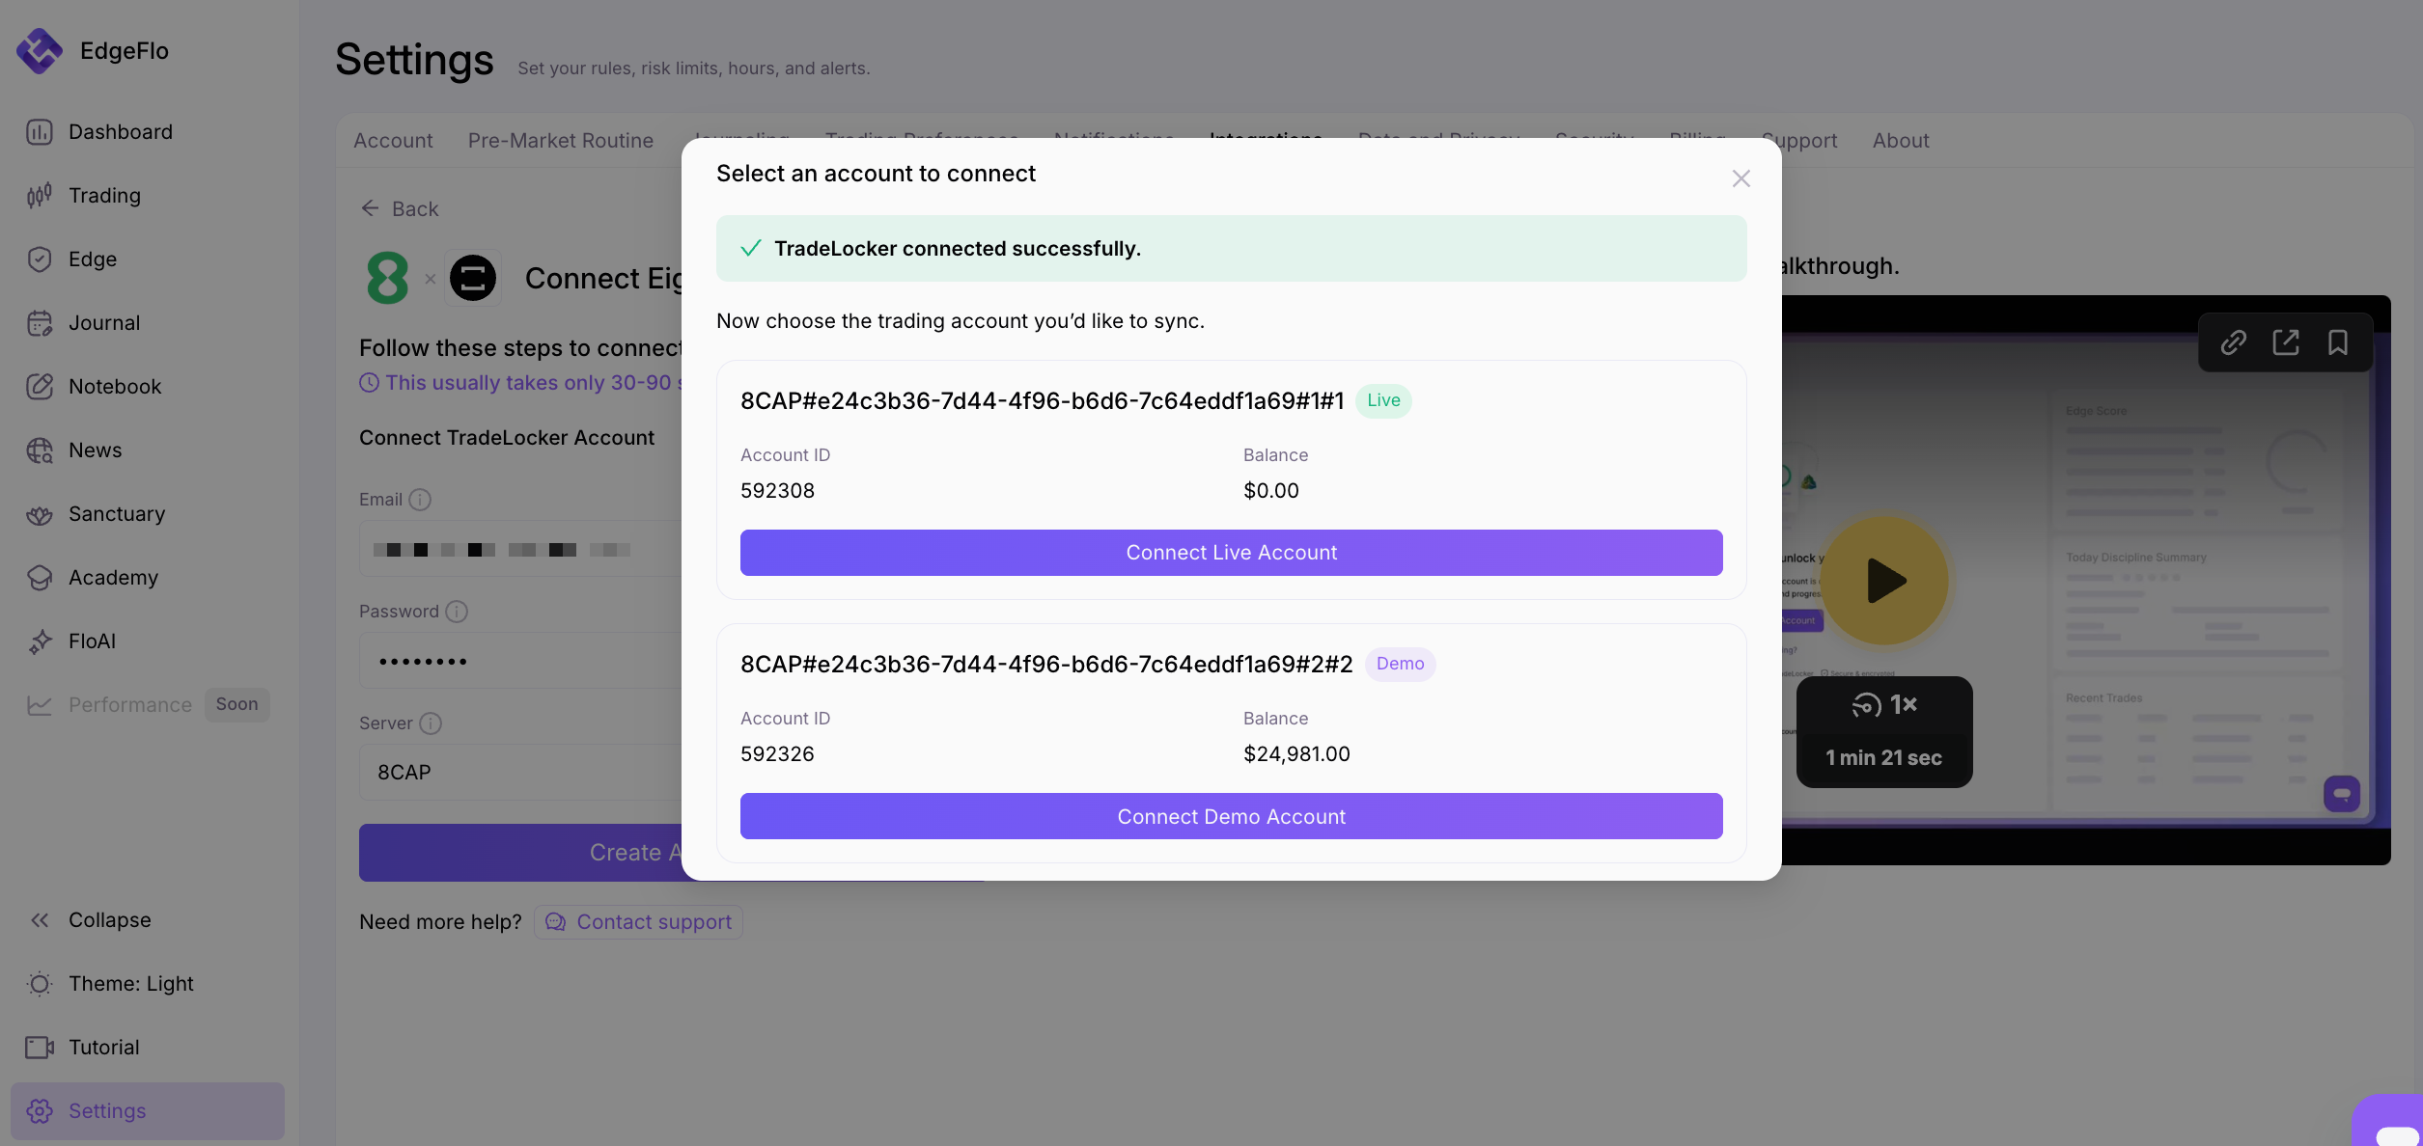
Task: Switch to the Pre-Market Routine tab
Action: [561, 141]
